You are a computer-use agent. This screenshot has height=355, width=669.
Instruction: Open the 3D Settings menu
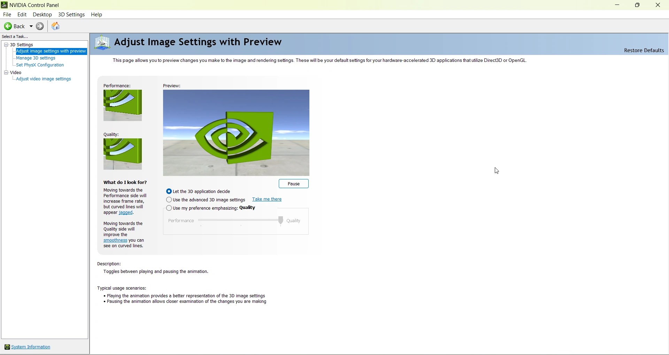tap(71, 15)
